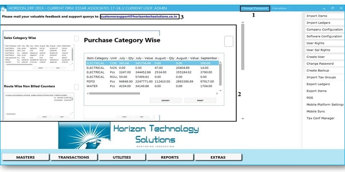Select PEPSI row in purchase table
Screen dimensions: 345x172
152,81
